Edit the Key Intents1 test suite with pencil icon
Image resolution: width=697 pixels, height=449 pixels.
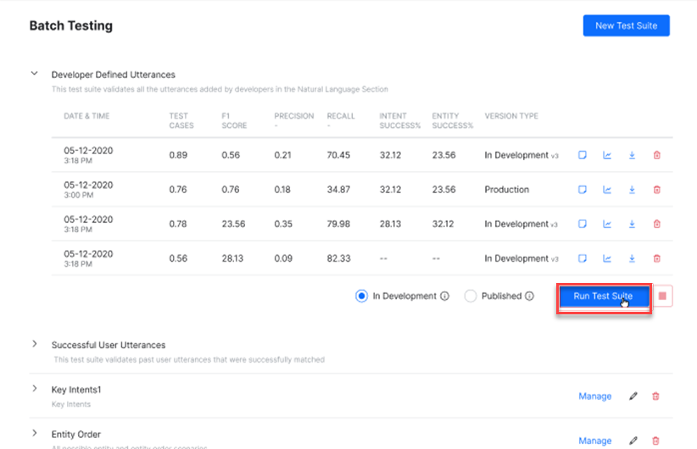pyautogui.click(x=633, y=396)
